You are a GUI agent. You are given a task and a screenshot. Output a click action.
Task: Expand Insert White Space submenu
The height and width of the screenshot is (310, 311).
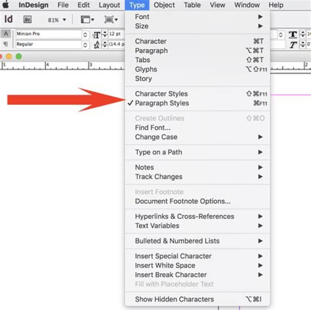click(x=197, y=266)
